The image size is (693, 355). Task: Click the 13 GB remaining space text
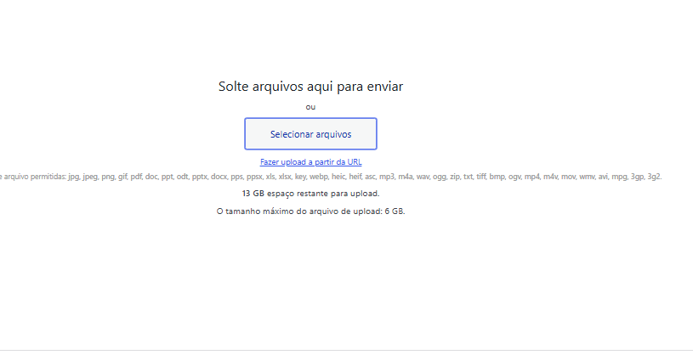(310, 194)
